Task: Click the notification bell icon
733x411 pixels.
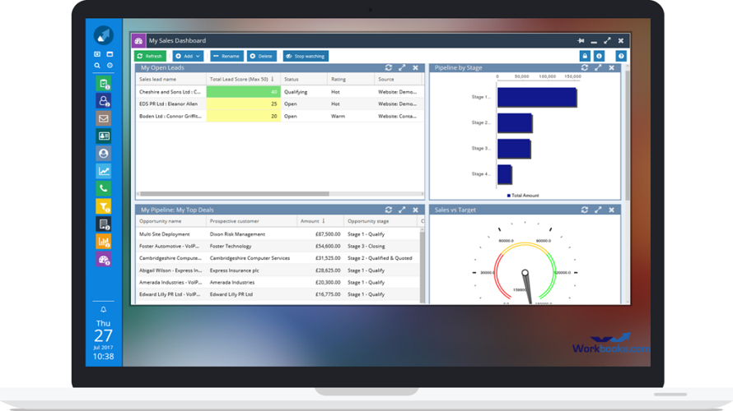Action: [103, 309]
